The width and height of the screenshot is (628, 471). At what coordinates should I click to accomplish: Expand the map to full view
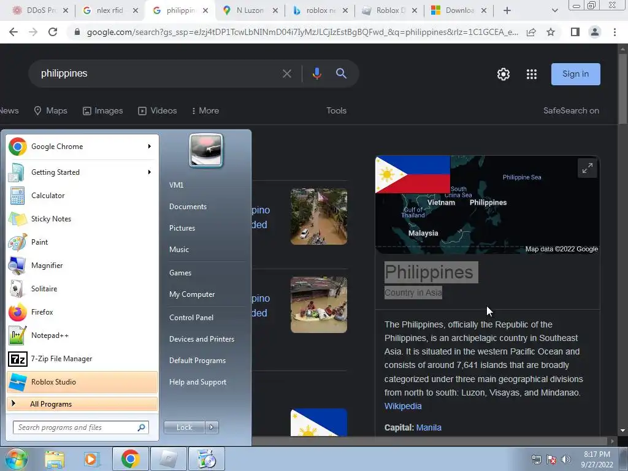(x=587, y=168)
